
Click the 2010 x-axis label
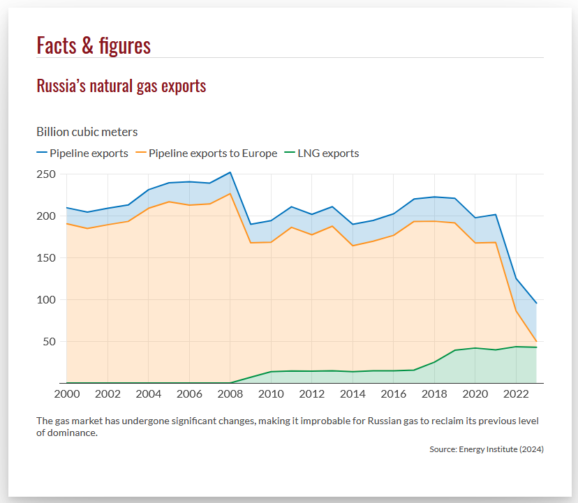(x=271, y=394)
